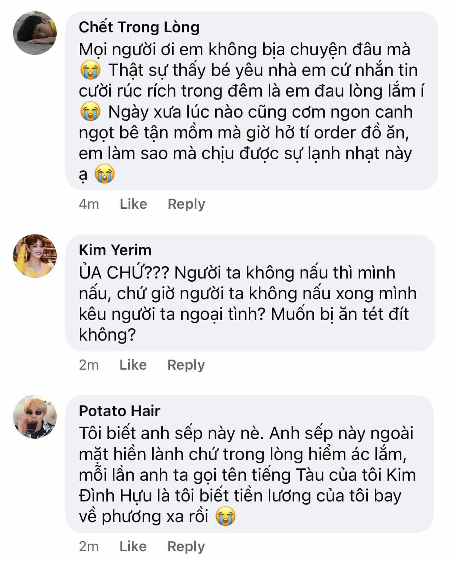
Task: Open the Chết Trong Lòng profile name
Action: 139,27
